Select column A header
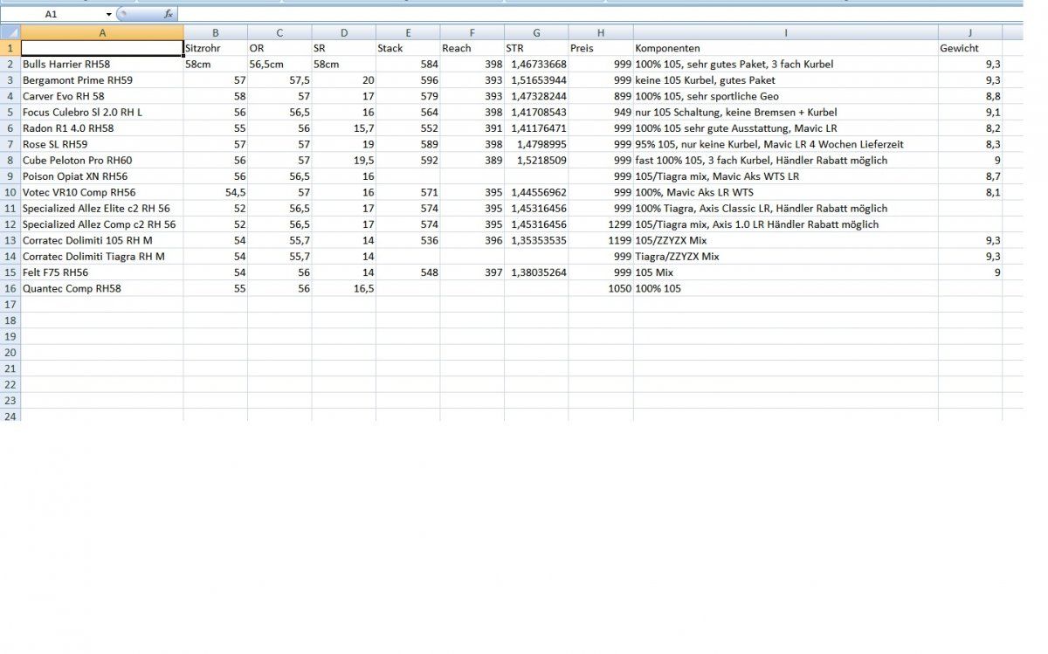The image size is (1048, 654). pyautogui.click(x=102, y=32)
